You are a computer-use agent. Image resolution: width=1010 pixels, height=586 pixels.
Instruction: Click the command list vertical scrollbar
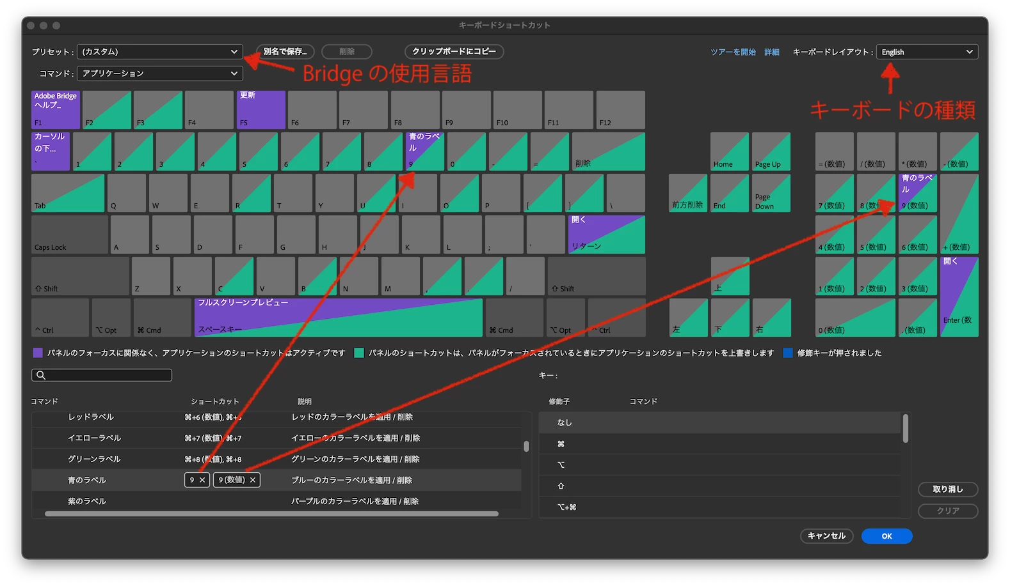point(526,446)
